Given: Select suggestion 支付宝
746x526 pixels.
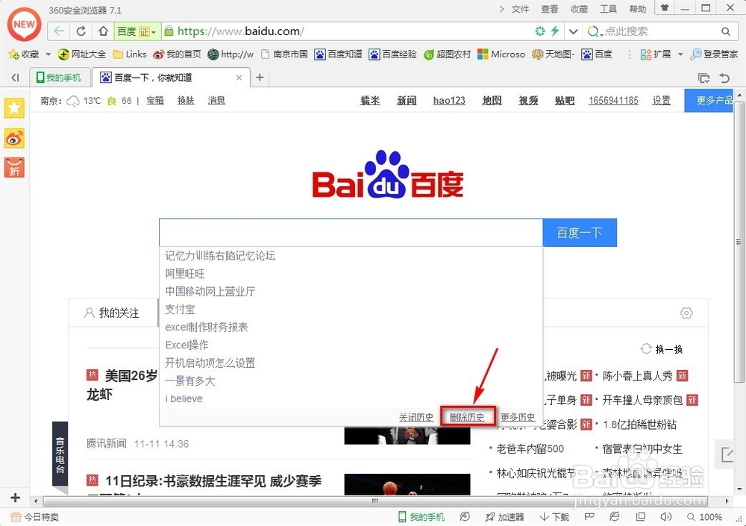Looking at the screenshot, I should 180,310.
